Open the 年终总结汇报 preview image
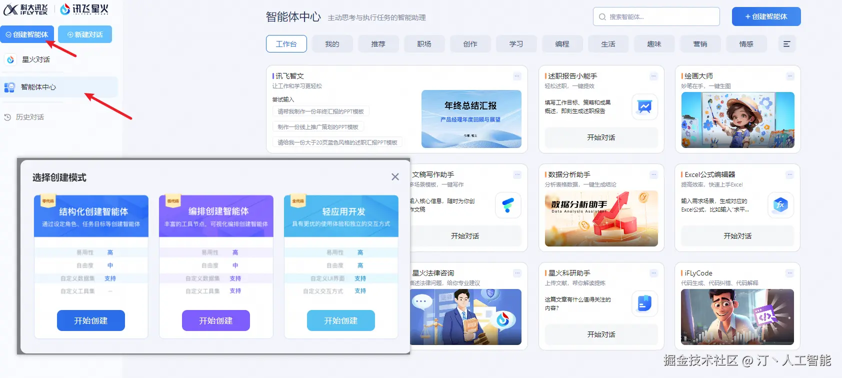The height and width of the screenshot is (378, 842). click(471, 119)
